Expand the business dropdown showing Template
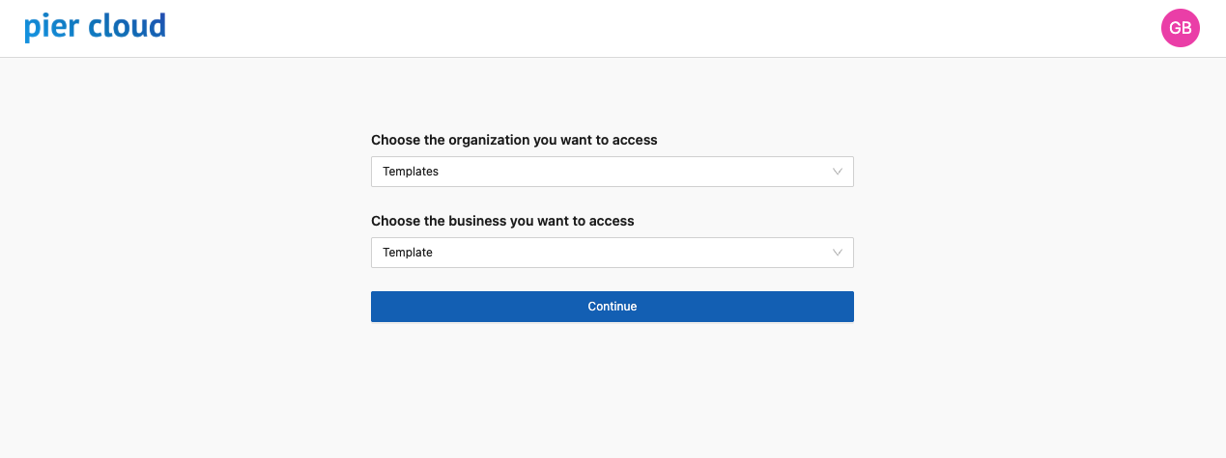The image size is (1226, 458). 612,253
